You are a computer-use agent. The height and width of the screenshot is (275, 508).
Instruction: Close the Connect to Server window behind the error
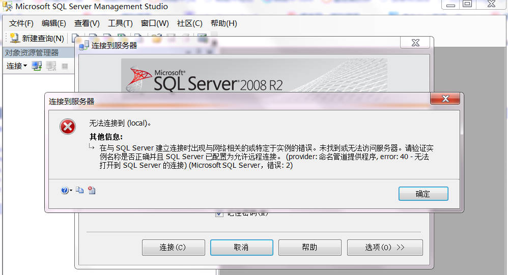(x=415, y=43)
